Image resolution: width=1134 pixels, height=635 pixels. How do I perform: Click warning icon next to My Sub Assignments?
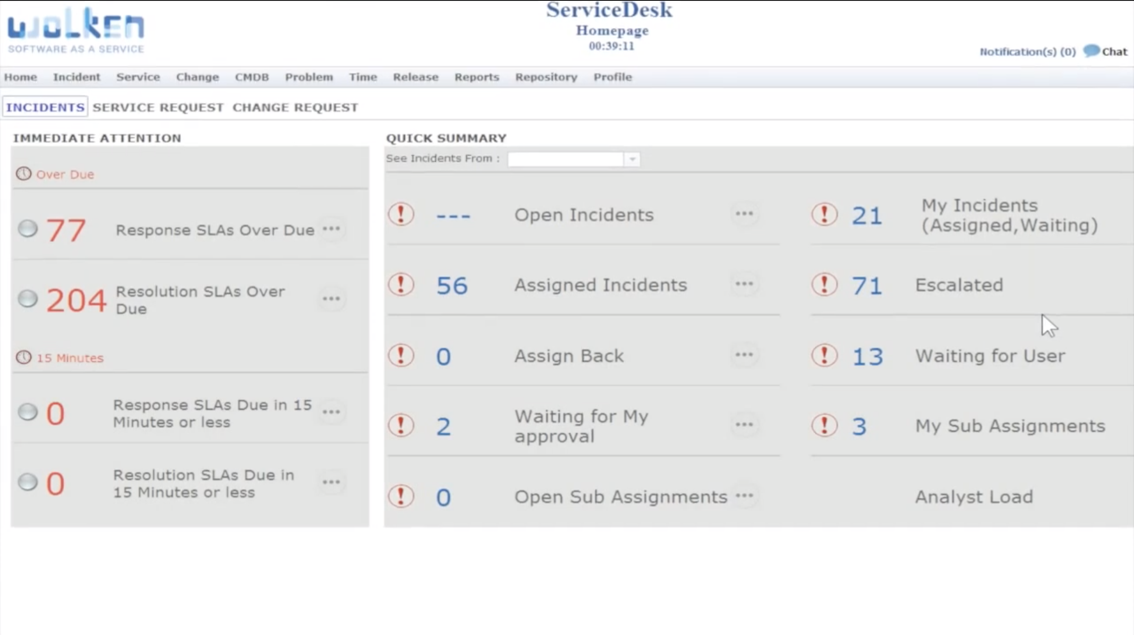(x=824, y=426)
